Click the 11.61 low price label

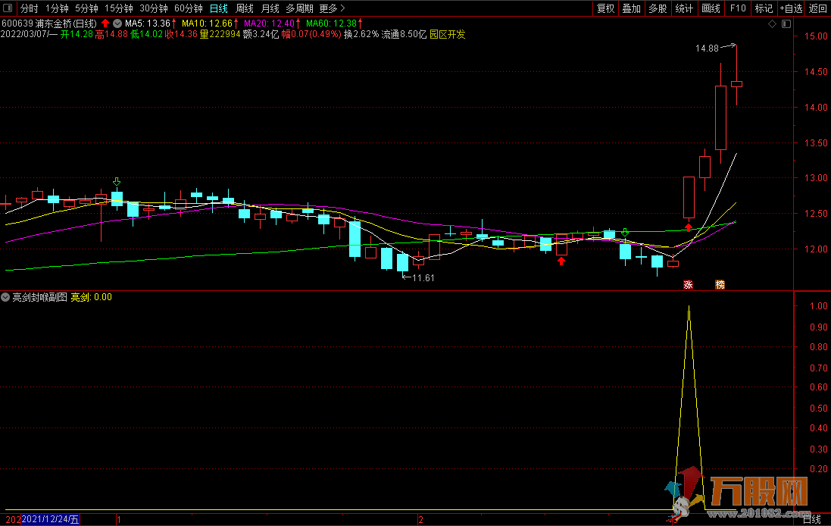click(x=423, y=278)
